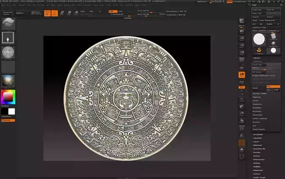Click the Lower Res button
The image size is (285, 179).
[x=259, y=65]
